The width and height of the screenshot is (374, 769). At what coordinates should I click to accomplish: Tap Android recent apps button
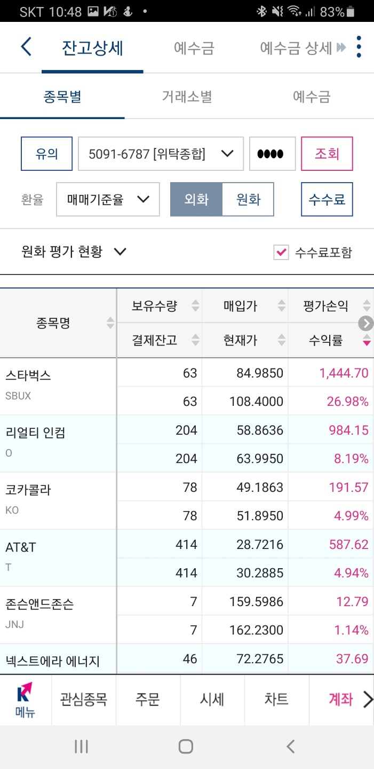click(x=81, y=747)
